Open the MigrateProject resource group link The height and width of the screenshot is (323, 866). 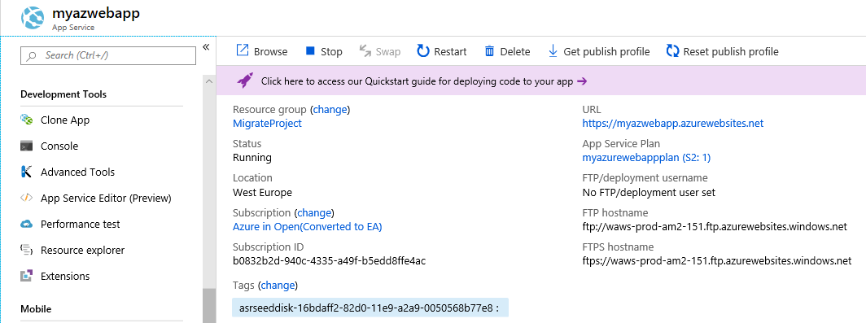267,123
